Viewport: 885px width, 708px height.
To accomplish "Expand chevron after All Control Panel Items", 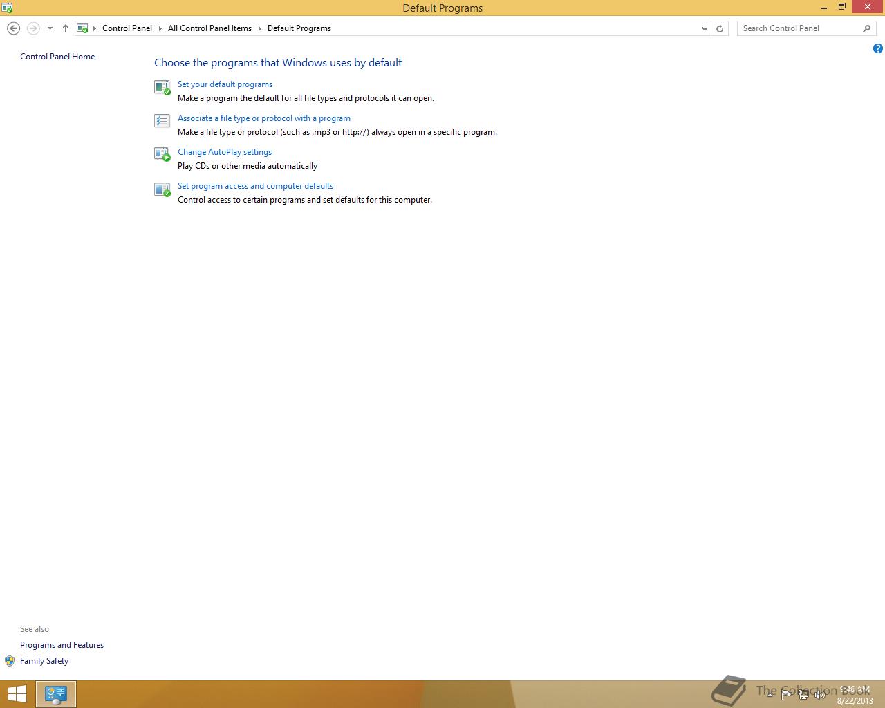I will (260, 28).
